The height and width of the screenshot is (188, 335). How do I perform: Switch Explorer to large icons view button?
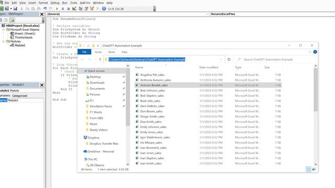[x=314, y=169]
